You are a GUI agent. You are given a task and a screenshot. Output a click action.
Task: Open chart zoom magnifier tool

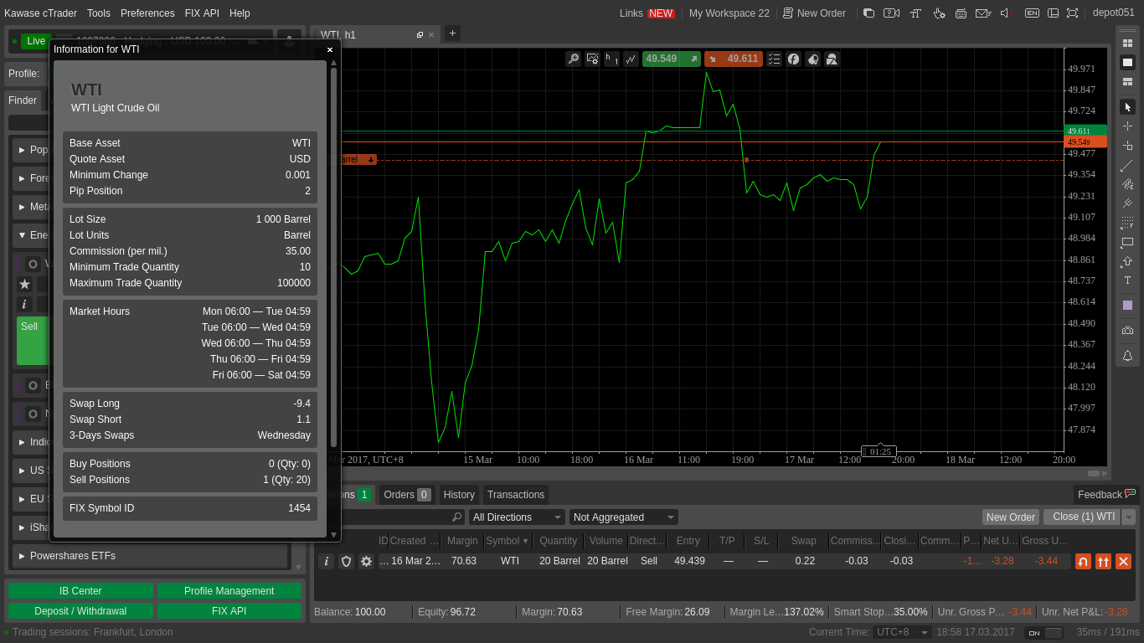tap(573, 59)
